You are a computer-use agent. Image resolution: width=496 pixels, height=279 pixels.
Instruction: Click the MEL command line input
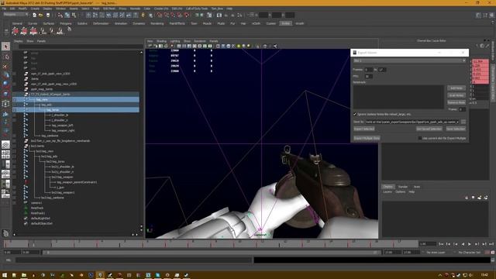pos(134,260)
